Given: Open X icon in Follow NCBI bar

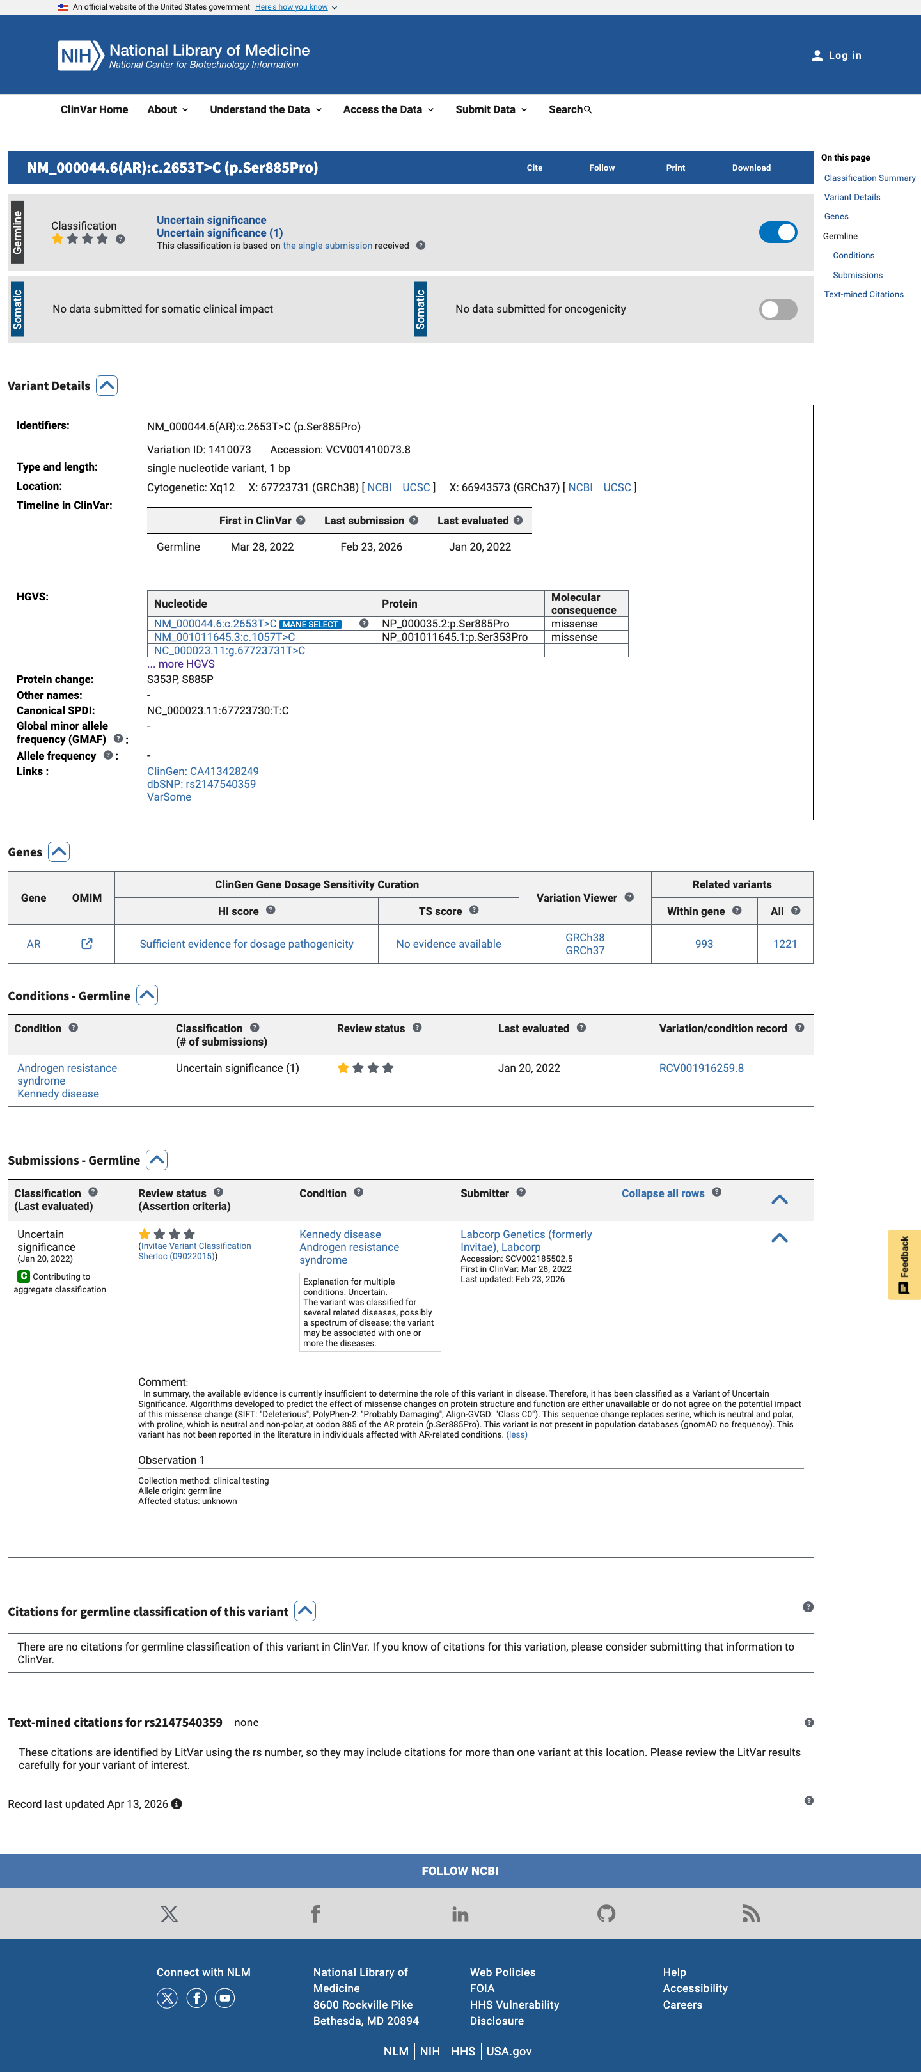Looking at the screenshot, I should click(169, 1913).
